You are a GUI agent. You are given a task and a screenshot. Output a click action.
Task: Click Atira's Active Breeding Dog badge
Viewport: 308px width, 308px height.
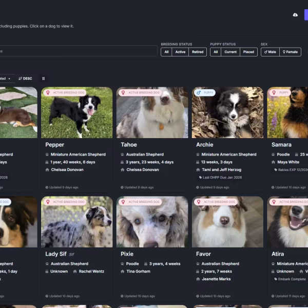(288, 202)
